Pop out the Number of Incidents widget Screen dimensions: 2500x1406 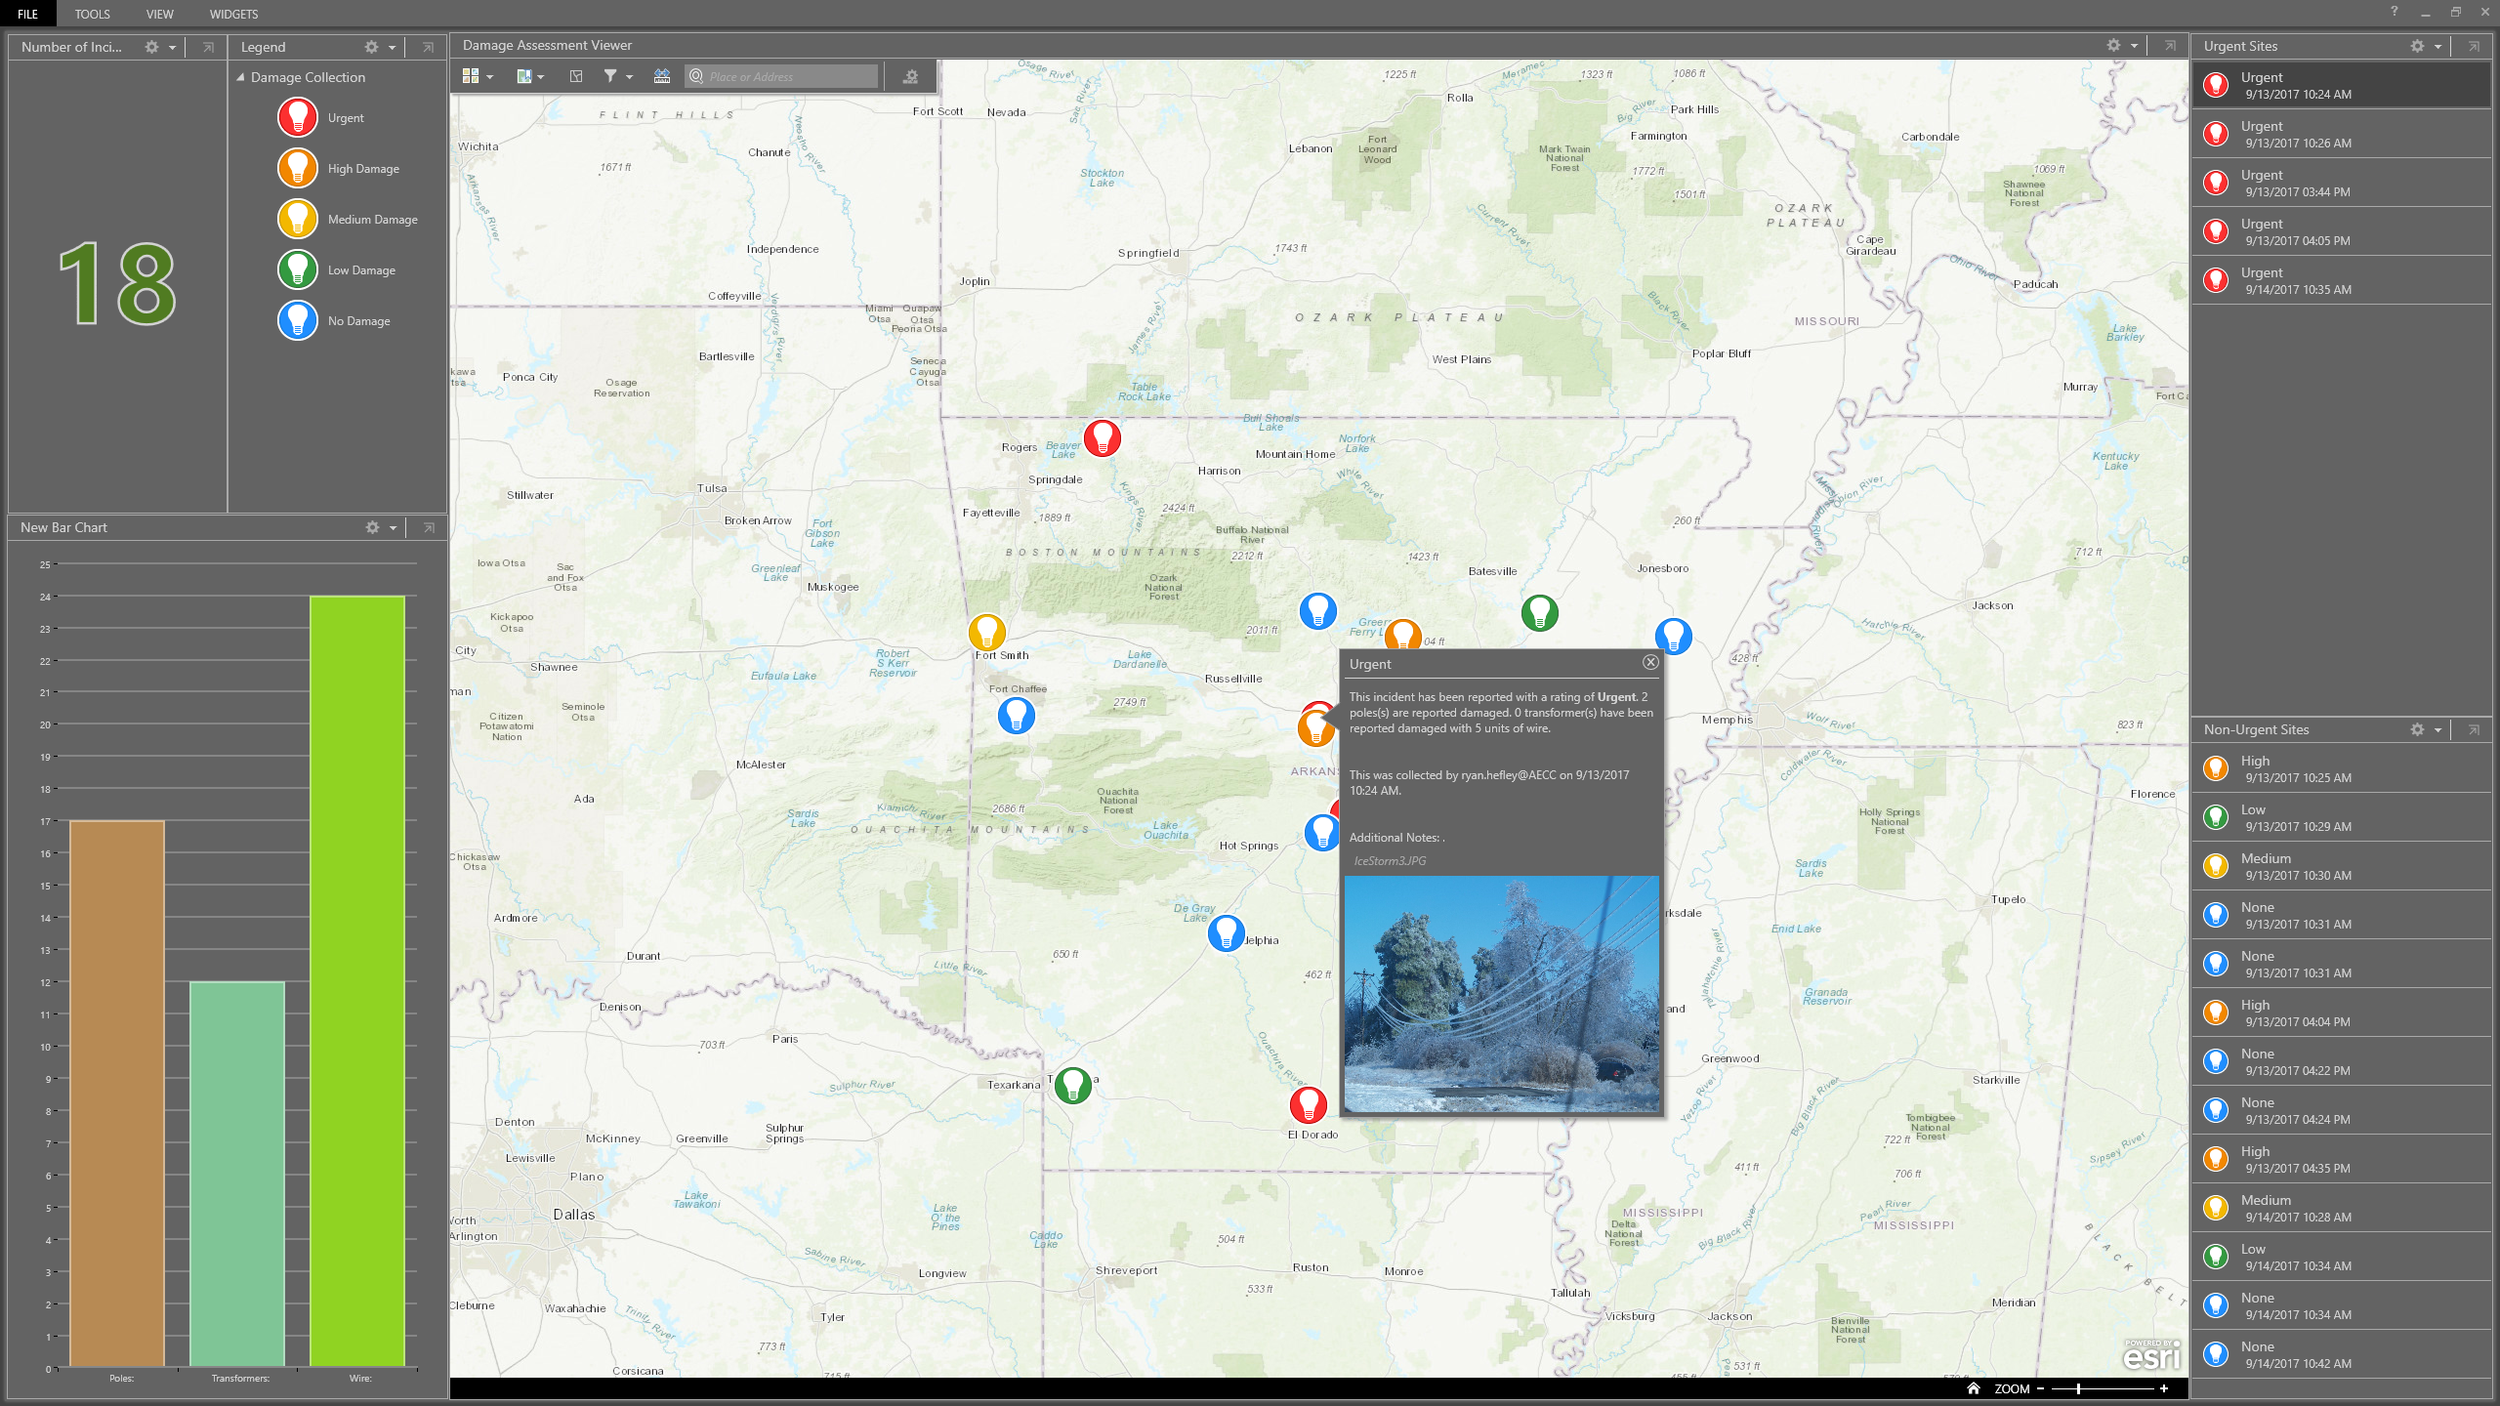(x=208, y=47)
